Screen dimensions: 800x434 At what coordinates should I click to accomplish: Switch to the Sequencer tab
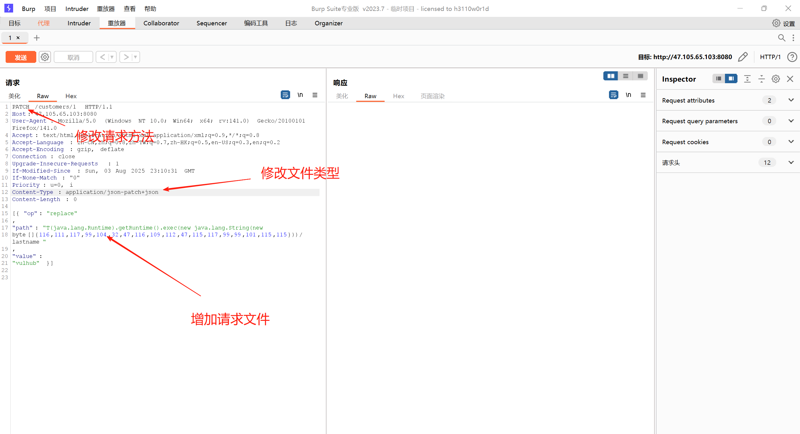coord(212,23)
